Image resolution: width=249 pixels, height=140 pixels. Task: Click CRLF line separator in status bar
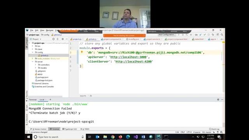coord(182,132)
